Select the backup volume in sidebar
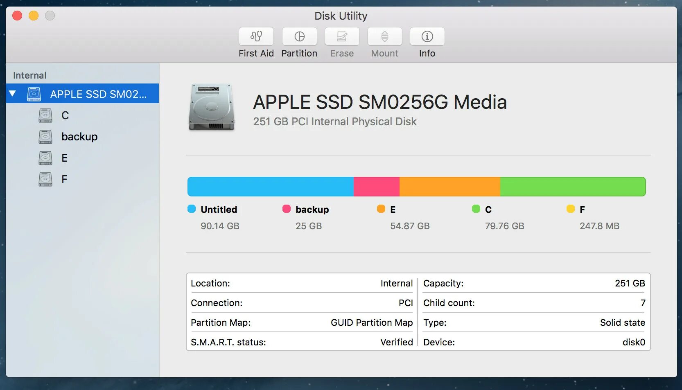Screen dimensions: 682x390 [82, 137]
